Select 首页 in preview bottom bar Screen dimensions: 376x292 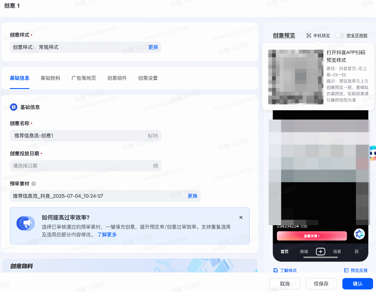pyautogui.click(x=285, y=252)
